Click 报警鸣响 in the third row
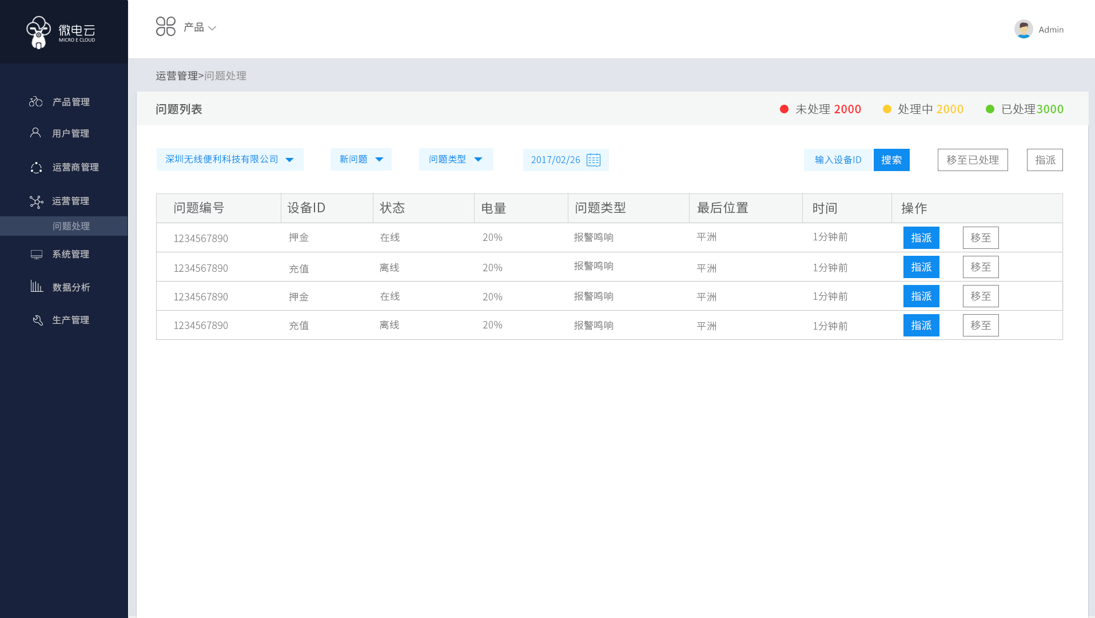Image resolution: width=1095 pixels, height=618 pixels. click(x=594, y=296)
